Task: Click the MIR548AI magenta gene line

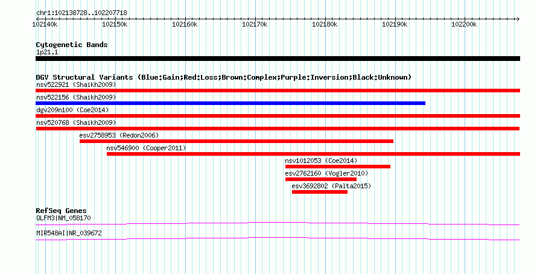Action: point(278,239)
